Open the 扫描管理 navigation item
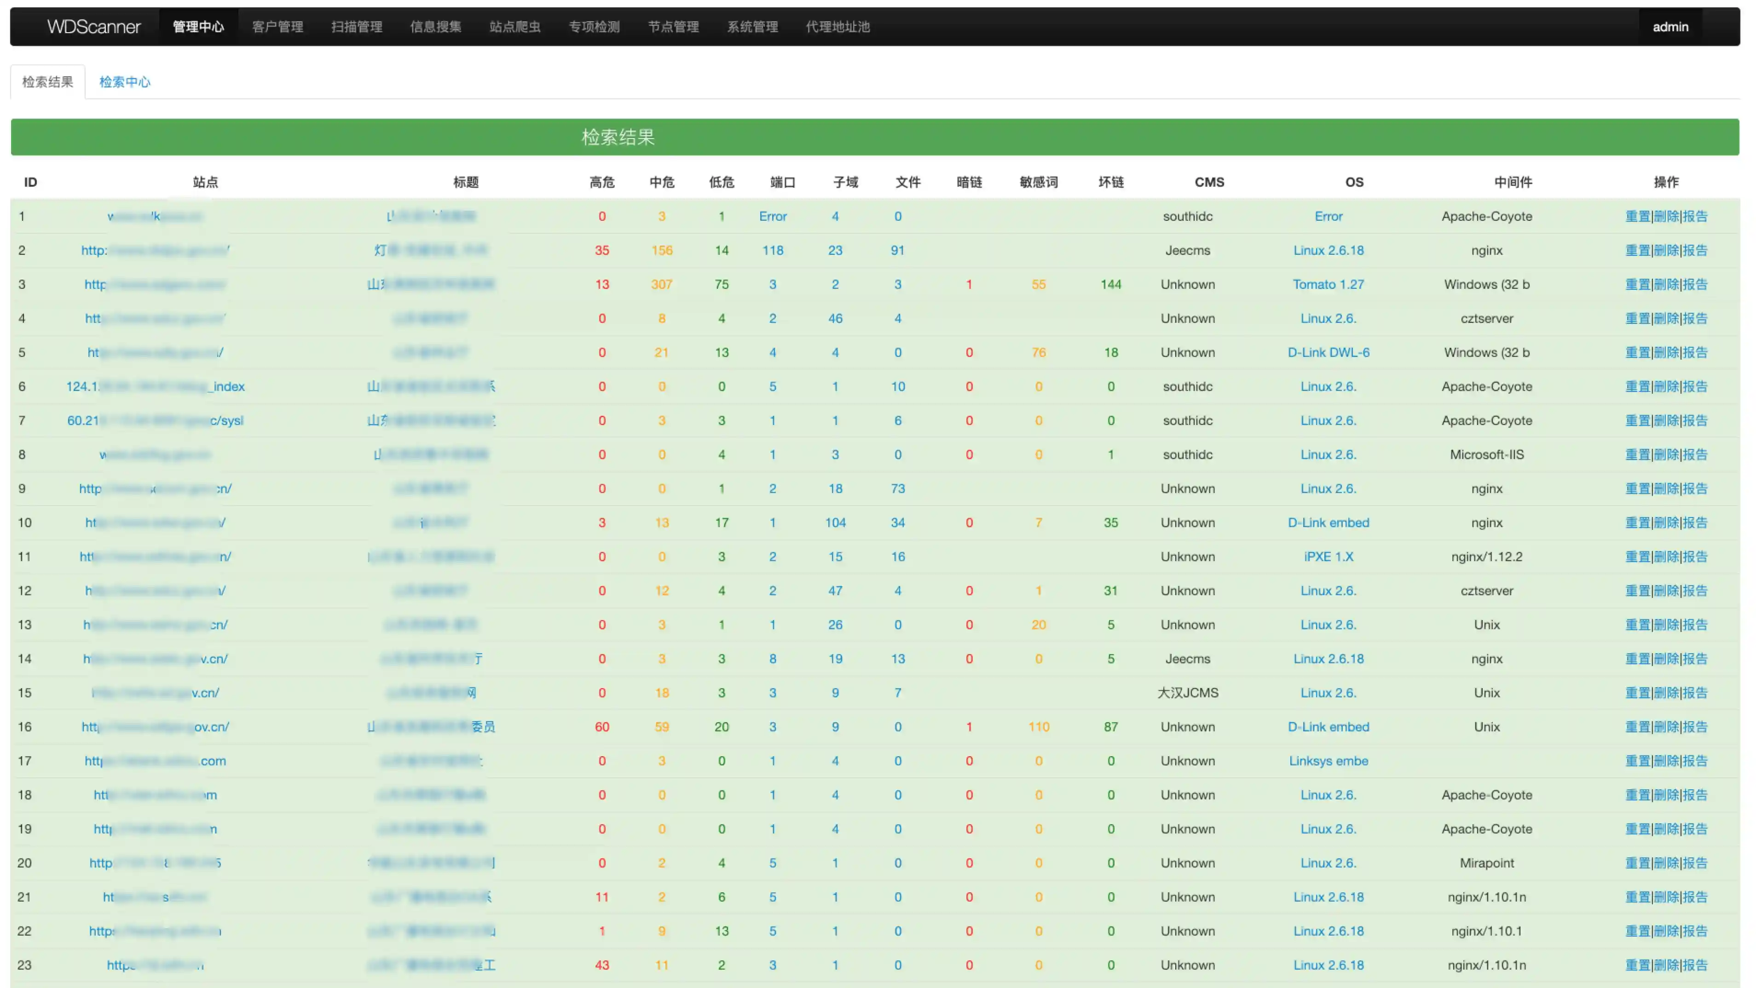Screen dimensions: 1756x988 pyautogui.click(x=357, y=27)
